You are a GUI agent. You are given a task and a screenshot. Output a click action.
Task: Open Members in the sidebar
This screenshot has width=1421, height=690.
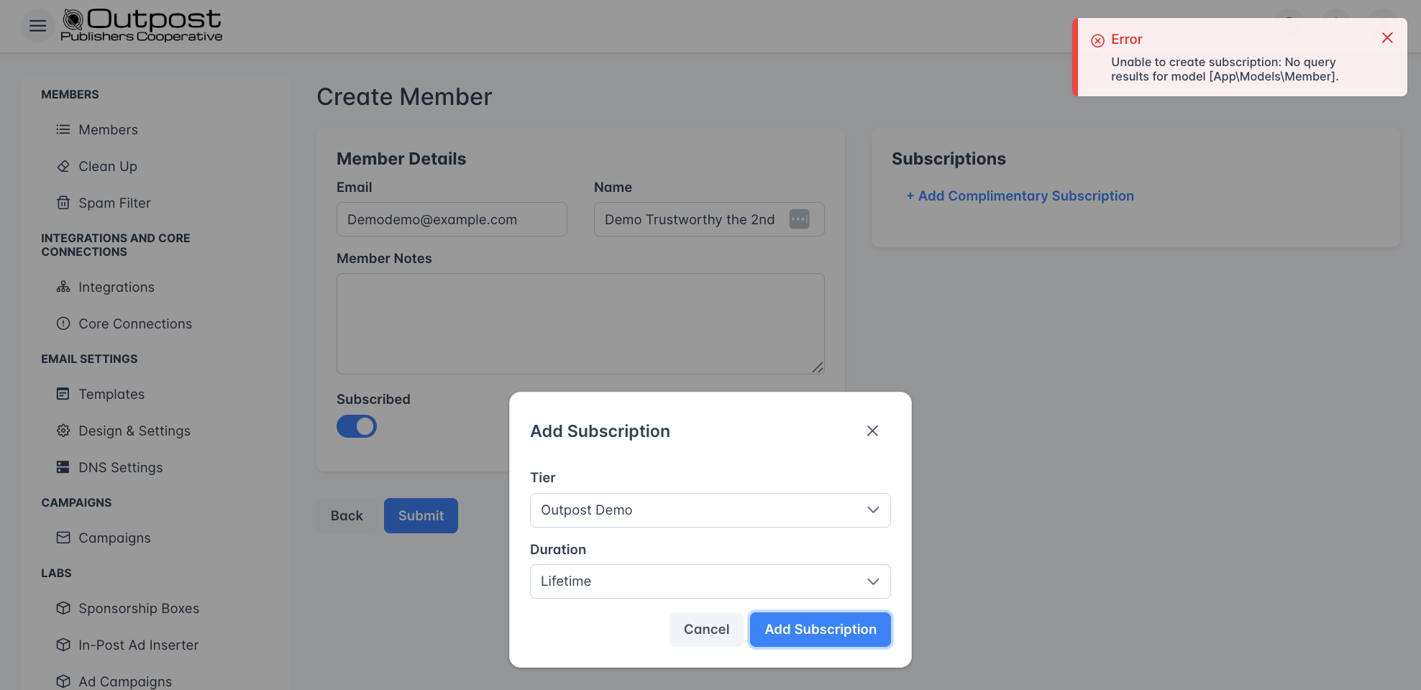[x=108, y=129]
